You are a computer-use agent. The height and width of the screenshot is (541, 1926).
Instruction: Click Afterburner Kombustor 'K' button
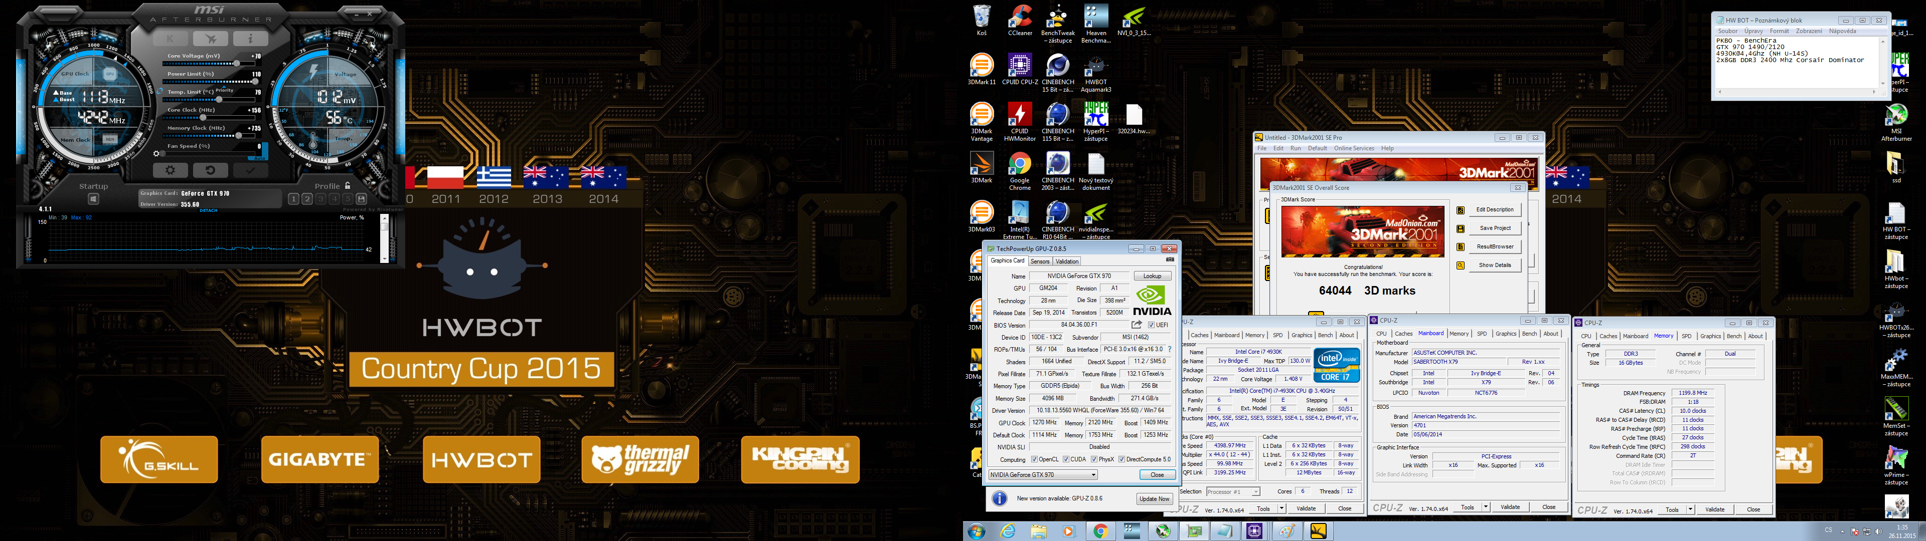pyautogui.click(x=171, y=38)
